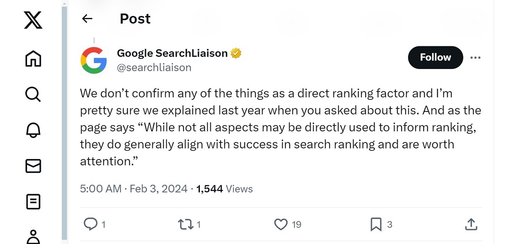Open Messages envelope icon
The height and width of the screenshot is (244, 515).
(x=33, y=166)
